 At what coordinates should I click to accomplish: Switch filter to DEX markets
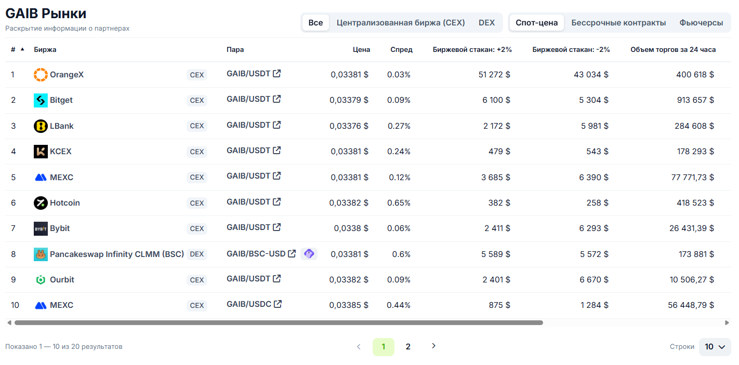pyautogui.click(x=486, y=23)
